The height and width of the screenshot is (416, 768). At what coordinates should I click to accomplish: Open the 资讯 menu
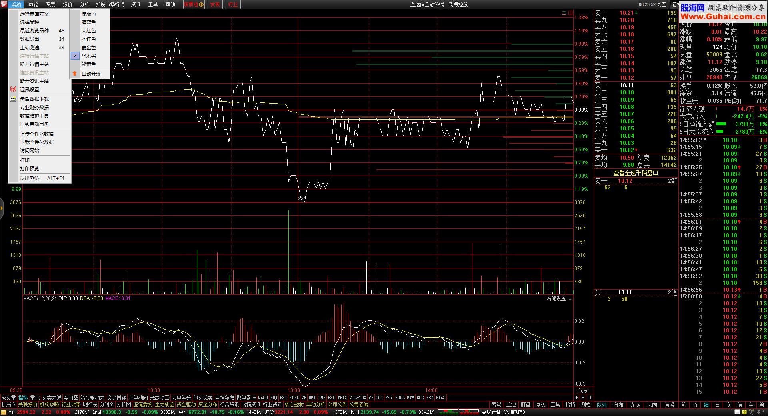pyautogui.click(x=136, y=4)
